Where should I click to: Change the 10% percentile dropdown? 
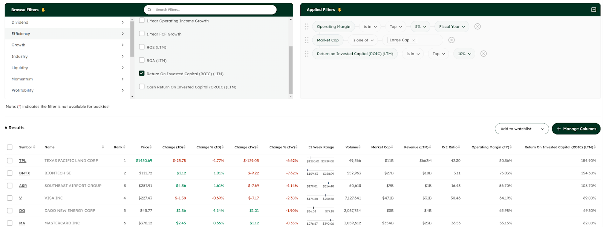(464, 54)
